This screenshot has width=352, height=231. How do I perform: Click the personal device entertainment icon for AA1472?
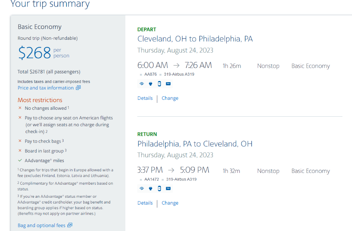click(159, 189)
